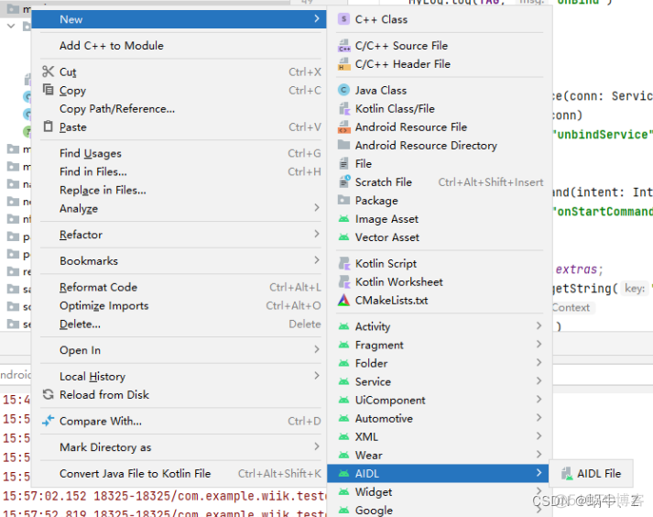Click the Compare With arrows icon
Viewport: 653px width, 517px height.
pyautogui.click(x=48, y=422)
